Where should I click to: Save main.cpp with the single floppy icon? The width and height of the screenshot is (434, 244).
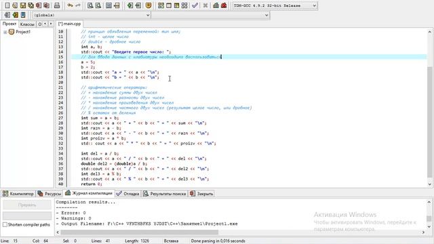(x=23, y=5)
